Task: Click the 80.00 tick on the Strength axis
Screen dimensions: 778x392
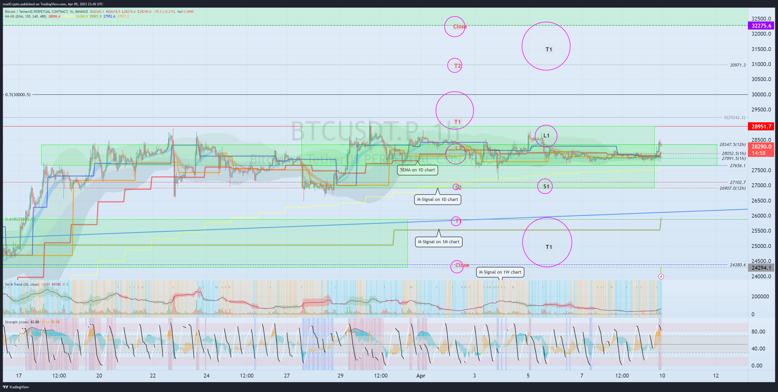Action: [x=758, y=331]
